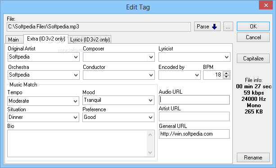Screen dimensions: 276x168
Task: Click into the BPM value field
Action: (x=213, y=75)
